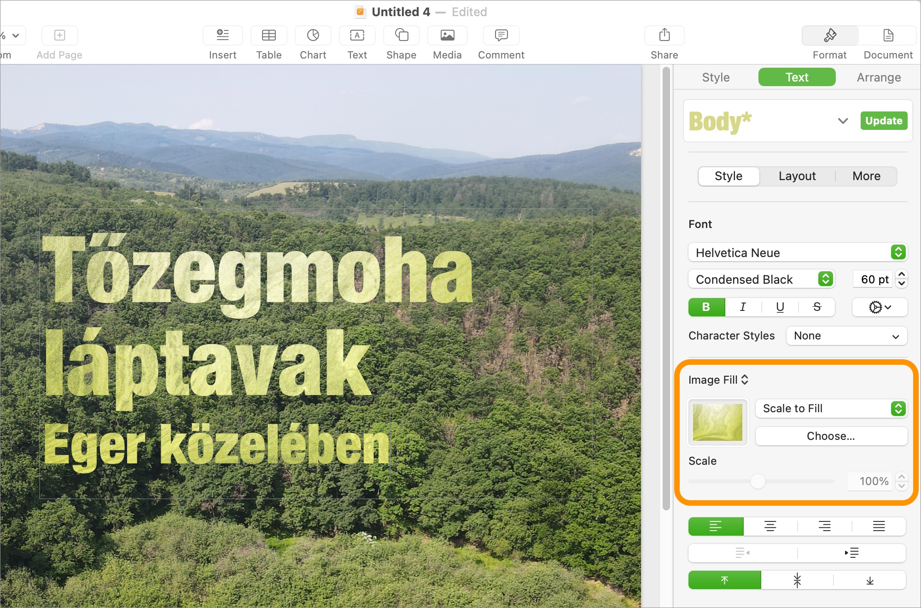Click Choose… to pick fill image
This screenshot has height=608, width=921.
[x=831, y=436]
